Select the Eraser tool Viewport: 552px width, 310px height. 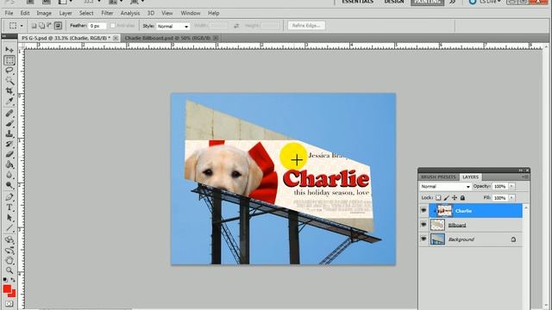point(9,154)
